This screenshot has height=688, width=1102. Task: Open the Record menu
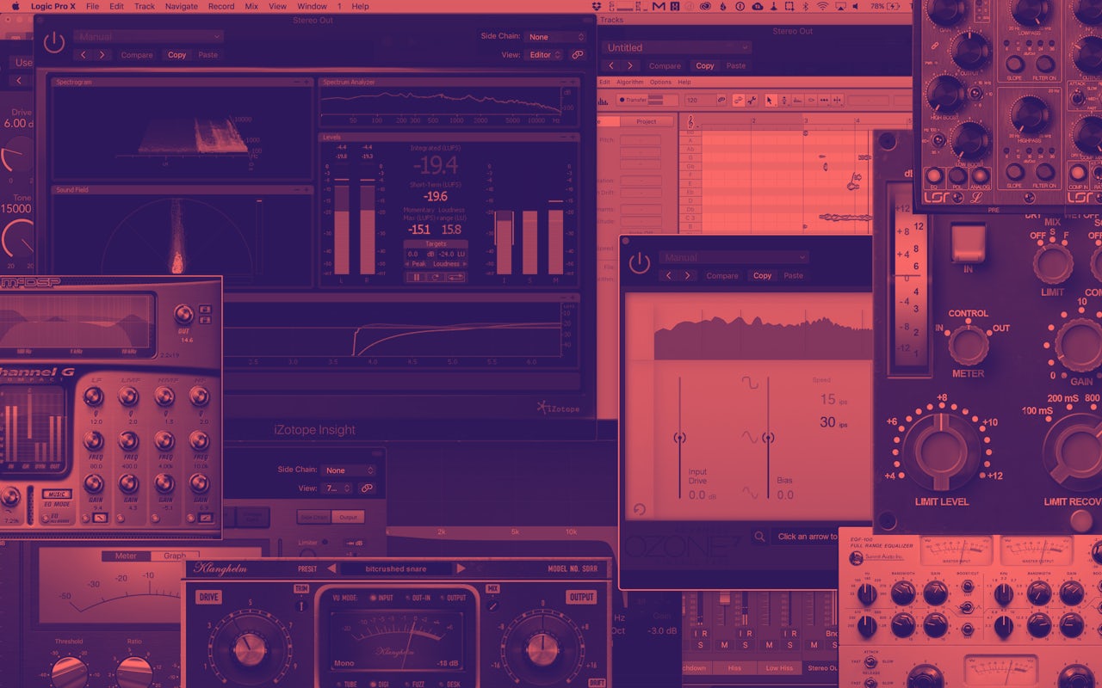point(221,6)
